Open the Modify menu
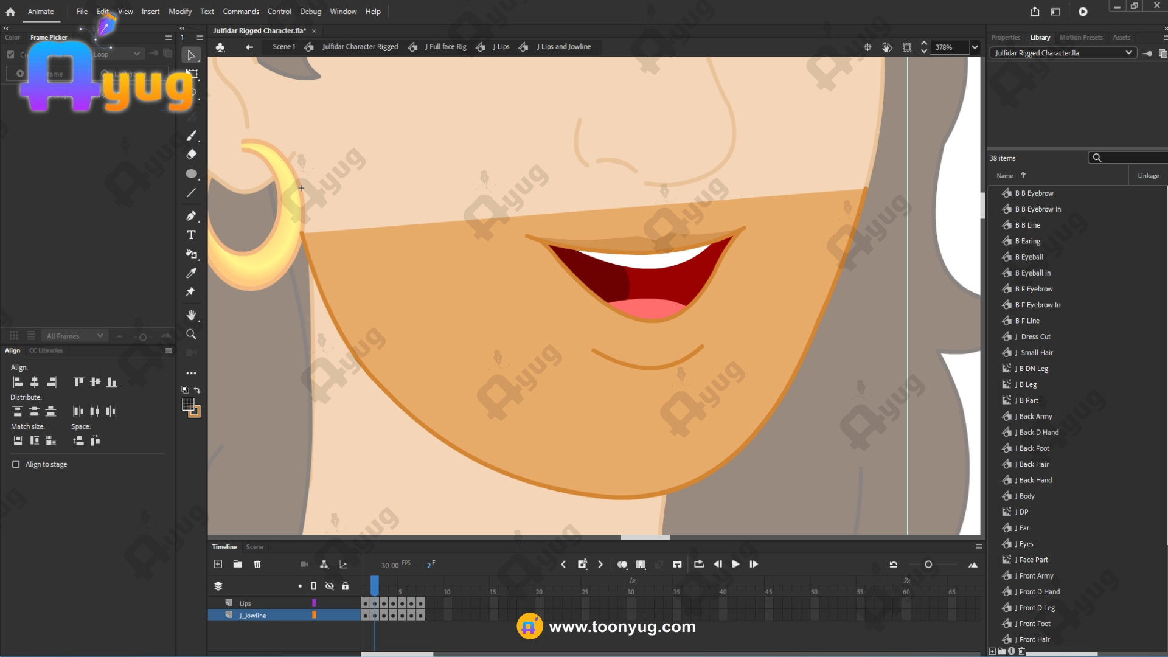The image size is (1168, 657). pos(179,12)
